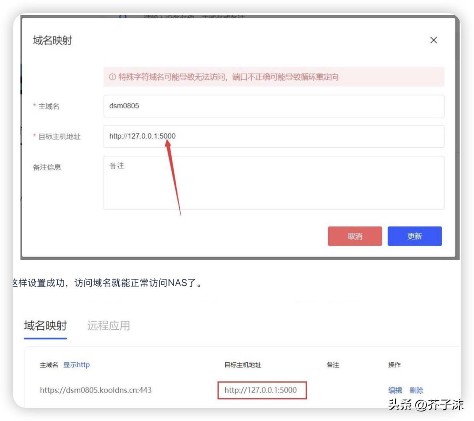Click 编辑 to edit the mapping
This screenshot has width=474, height=421.
(x=395, y=390)
